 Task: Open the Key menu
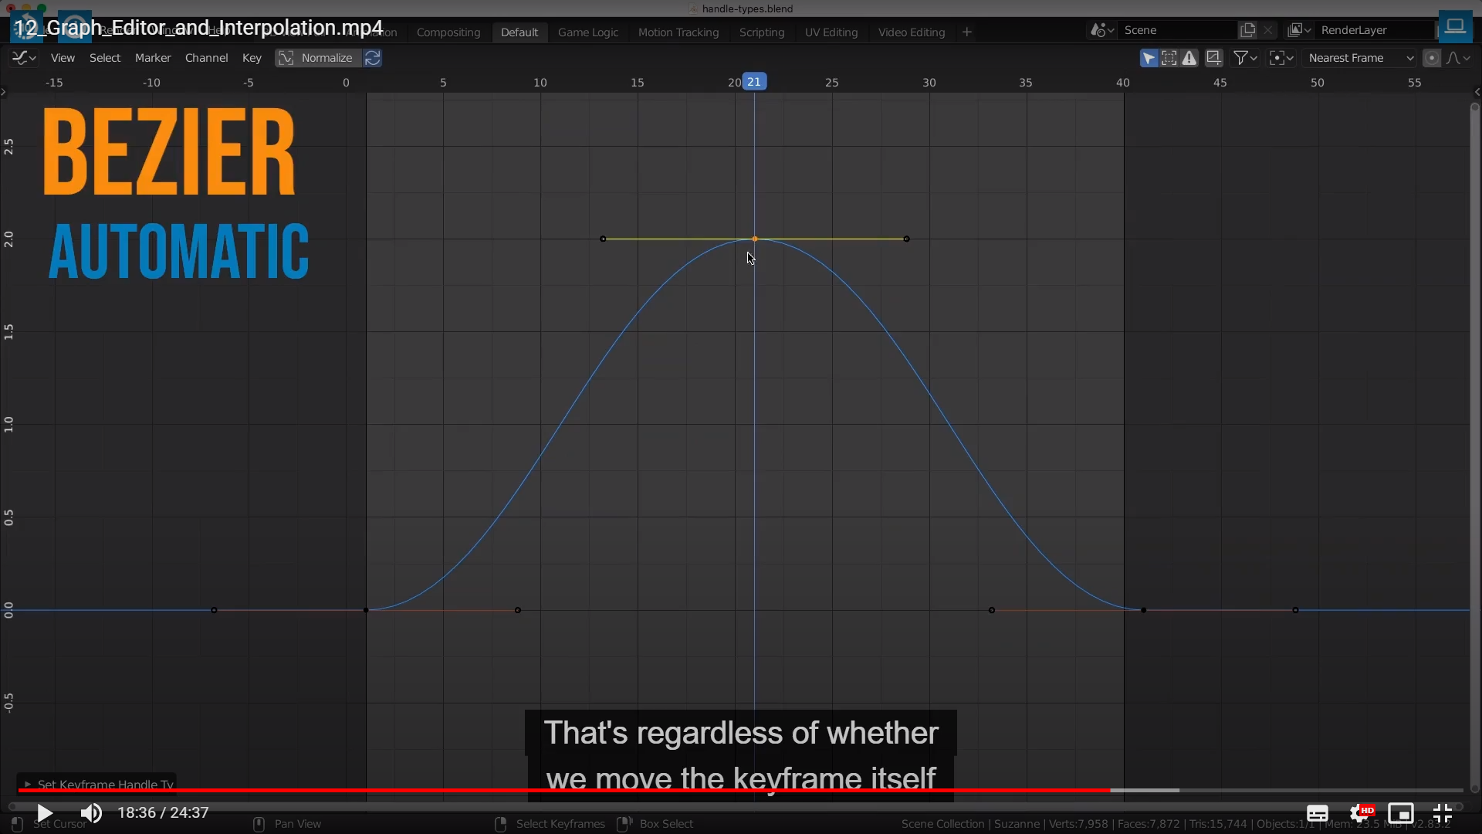pyautogui.click(x=252, y=58)
